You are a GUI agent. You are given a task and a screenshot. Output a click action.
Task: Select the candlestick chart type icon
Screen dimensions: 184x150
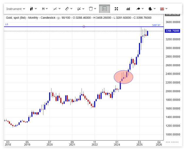tap(31, 9)
